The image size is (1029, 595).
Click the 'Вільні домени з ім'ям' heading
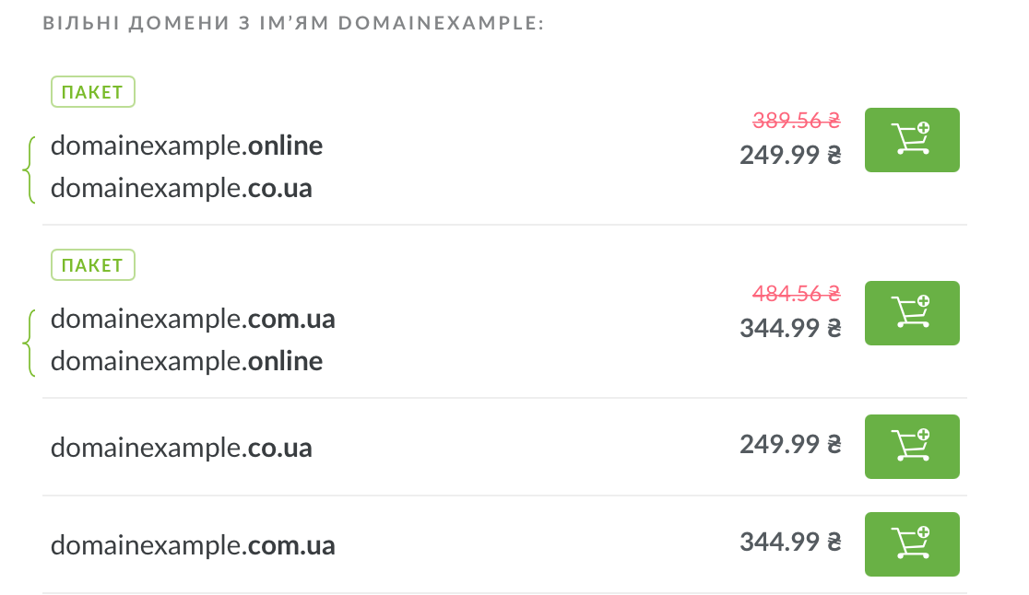(293, 23)
